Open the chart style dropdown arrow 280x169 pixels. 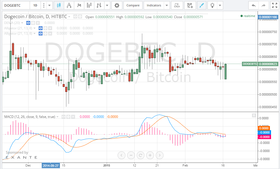pyautogui.click(x=107, y=5)
